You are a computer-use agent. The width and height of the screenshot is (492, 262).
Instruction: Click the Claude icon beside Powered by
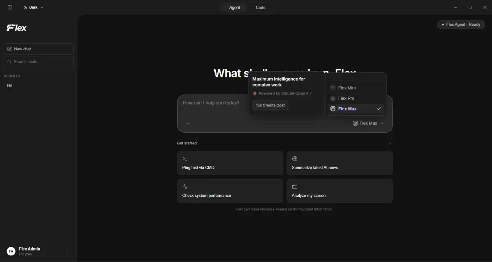pos(255,93)
